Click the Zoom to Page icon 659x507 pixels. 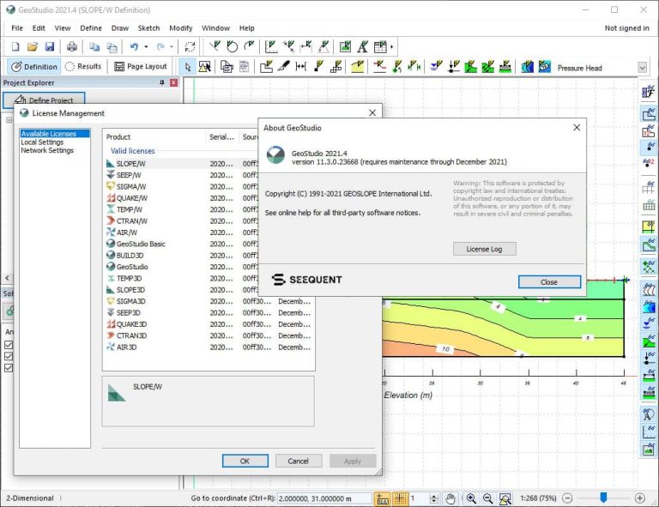[x=505, y=498]
